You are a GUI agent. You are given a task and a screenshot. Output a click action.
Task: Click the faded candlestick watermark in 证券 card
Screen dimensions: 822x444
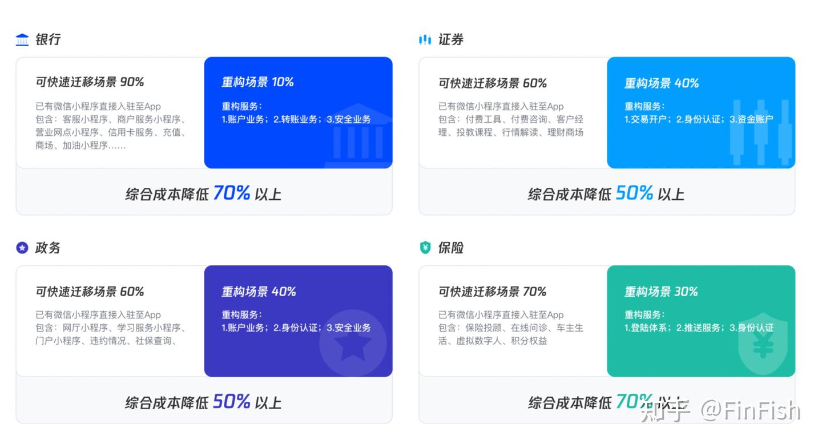760,132
